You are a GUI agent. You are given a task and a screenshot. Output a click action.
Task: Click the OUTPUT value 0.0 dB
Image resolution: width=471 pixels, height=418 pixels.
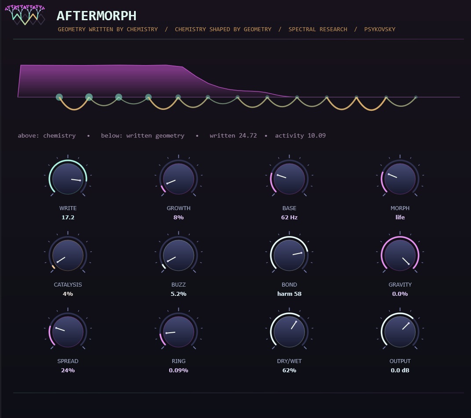click(400, 370)
